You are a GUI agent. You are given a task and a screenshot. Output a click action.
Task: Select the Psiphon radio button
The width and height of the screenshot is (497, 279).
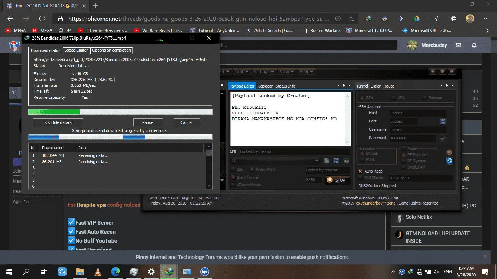[x=425, y=98]
